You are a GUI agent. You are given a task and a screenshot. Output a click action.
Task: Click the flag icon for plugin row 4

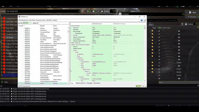pyautogui.click(x=152, y=44)
